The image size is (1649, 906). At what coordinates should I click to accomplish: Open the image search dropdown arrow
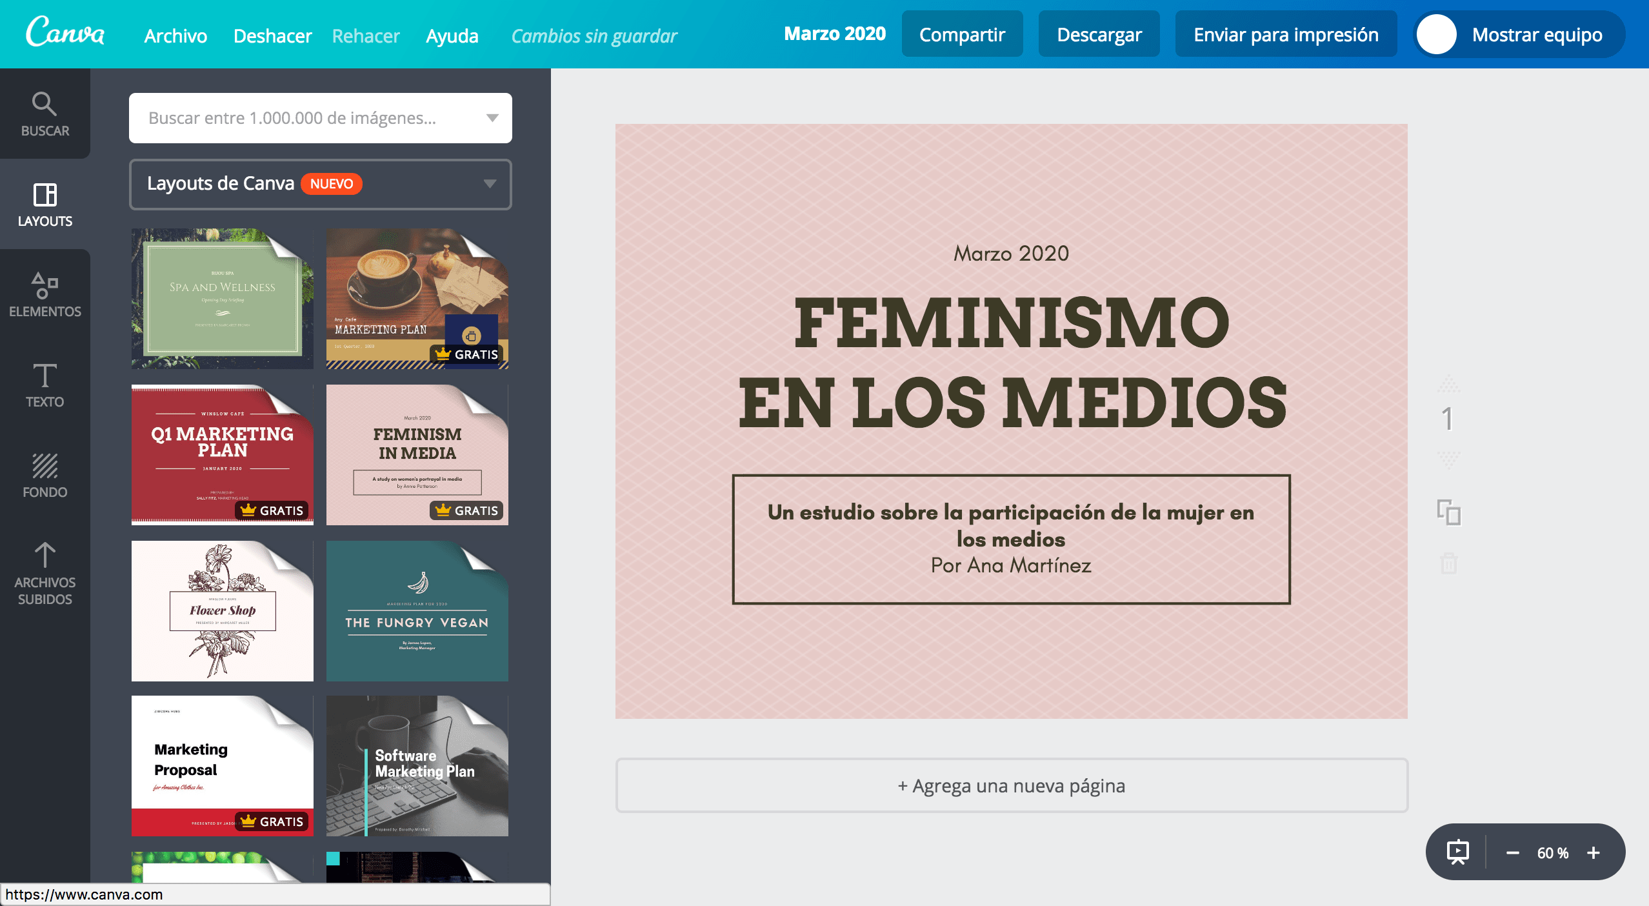(x=492, y=118)
